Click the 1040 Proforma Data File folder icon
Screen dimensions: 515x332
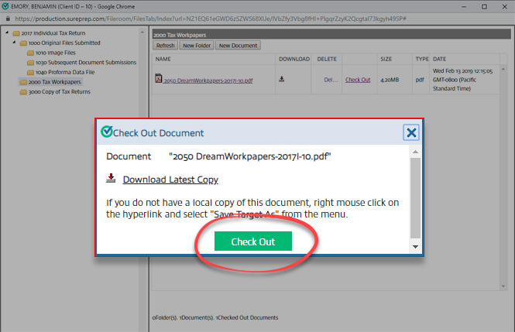pos(30,73)
